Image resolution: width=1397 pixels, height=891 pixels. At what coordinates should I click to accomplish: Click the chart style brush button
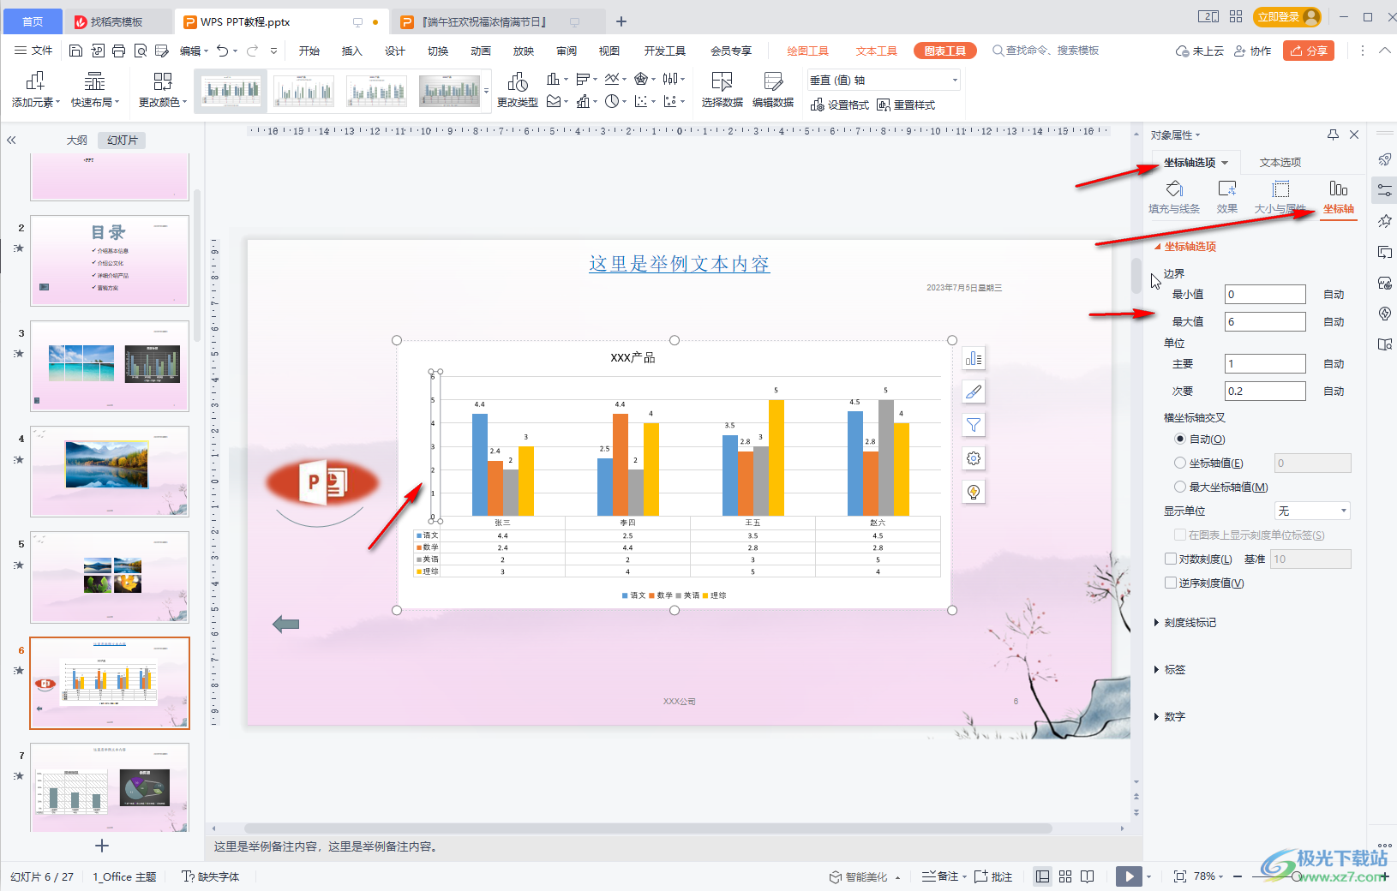974,392
